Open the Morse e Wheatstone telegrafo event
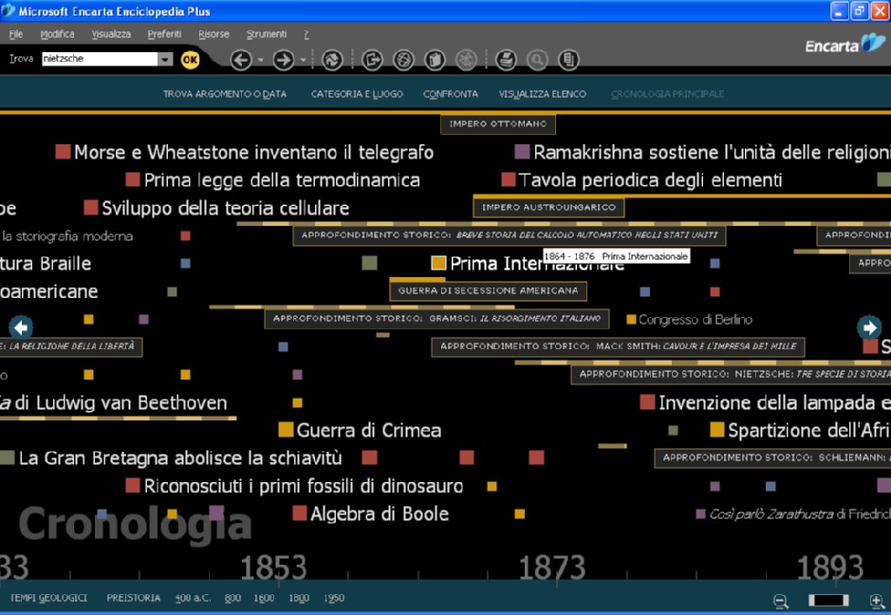The height and width of the screenshot is (615, 891). 253,153
